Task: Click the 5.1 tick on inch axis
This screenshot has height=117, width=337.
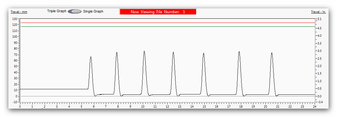Action: coord(320,19)
